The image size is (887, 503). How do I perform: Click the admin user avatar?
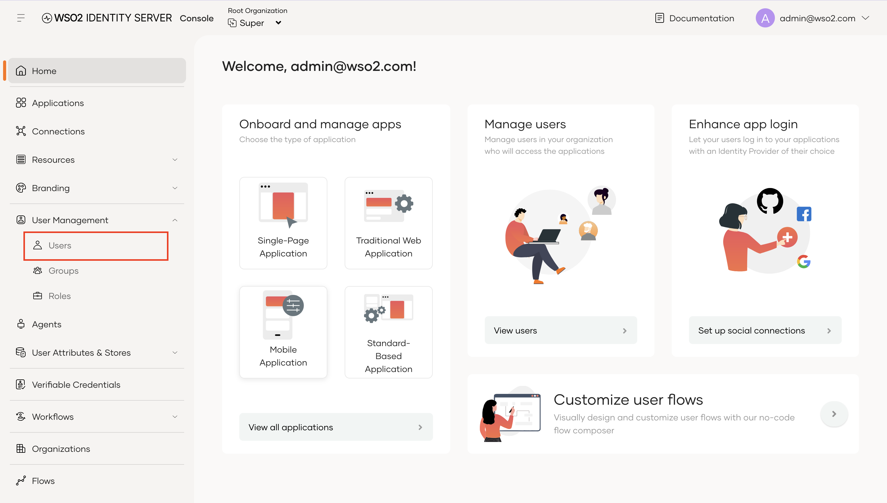point(765,18)
